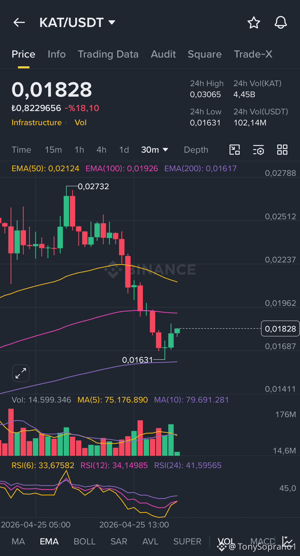Viewport: 300px width, 556px height.
Task: Toggle the VOL sub-indicator
Action: (x=226, y=541)
